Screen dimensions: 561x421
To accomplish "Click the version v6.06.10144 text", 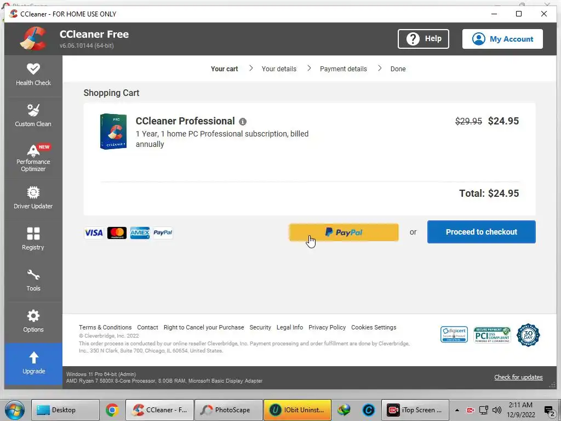I will point(87,45).
